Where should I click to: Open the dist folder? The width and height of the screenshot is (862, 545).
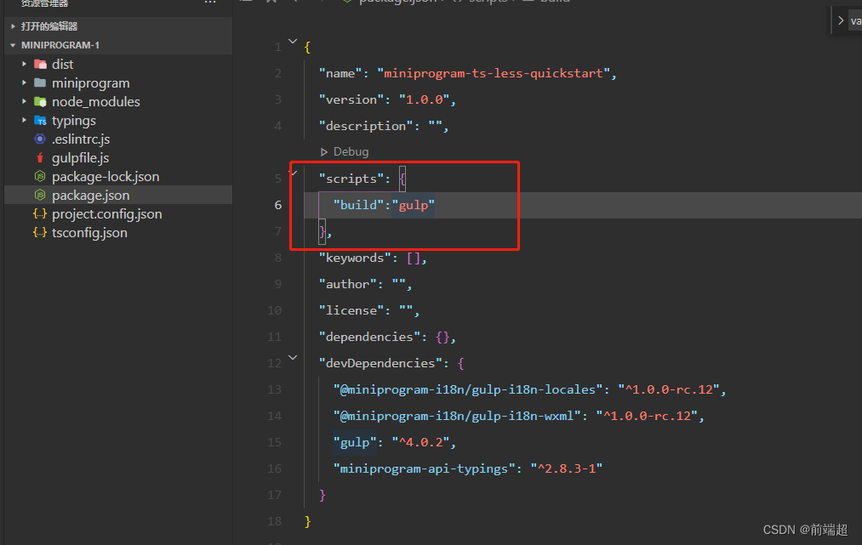click(x=63, y=65)
